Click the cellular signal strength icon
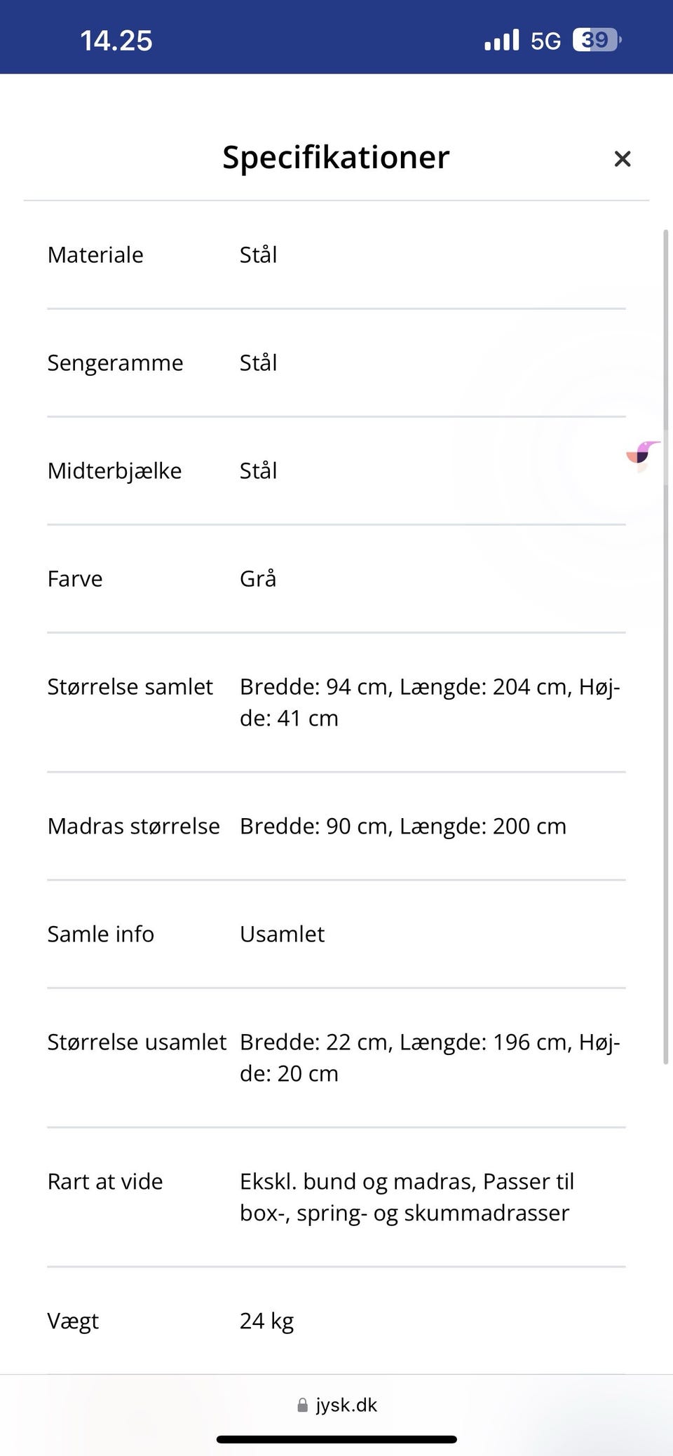This screenshot has height=1456, width=673. [x=500, y=40]
